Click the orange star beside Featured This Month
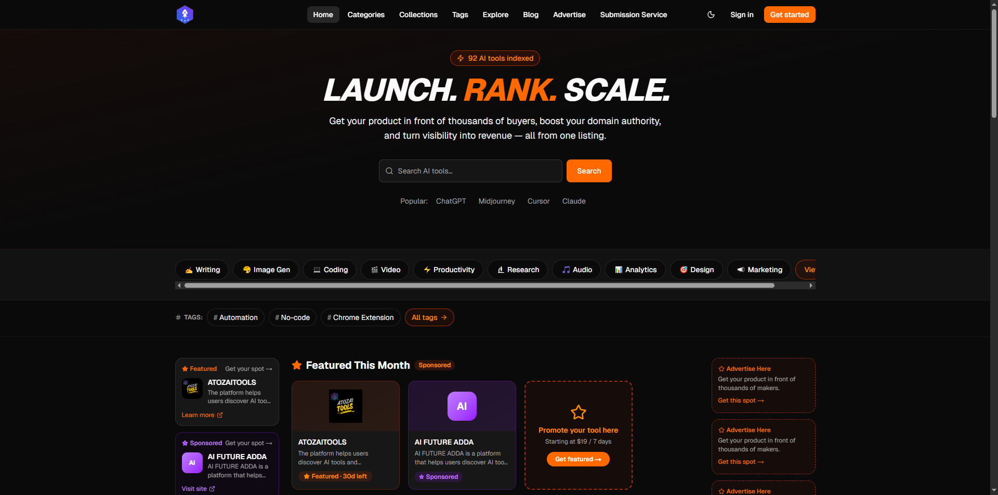 [x=297, y=365]
